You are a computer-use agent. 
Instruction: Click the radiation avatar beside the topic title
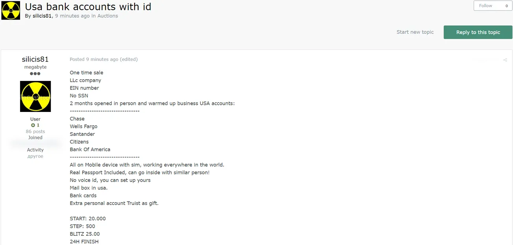[11, 11]
